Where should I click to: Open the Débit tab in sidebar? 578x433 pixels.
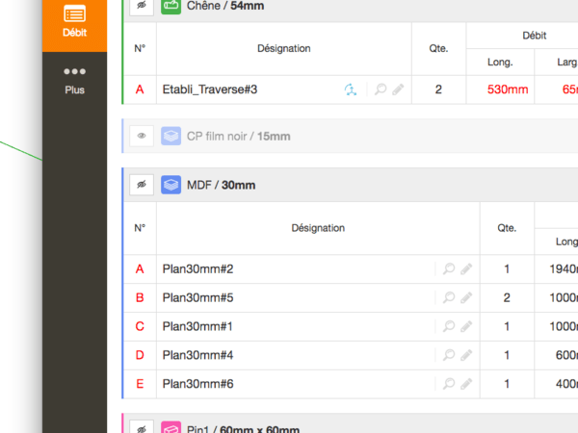point(74,21)
